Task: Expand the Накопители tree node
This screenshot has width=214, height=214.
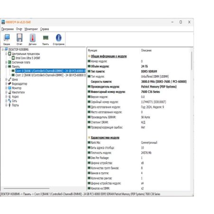Action: (6, 92)
